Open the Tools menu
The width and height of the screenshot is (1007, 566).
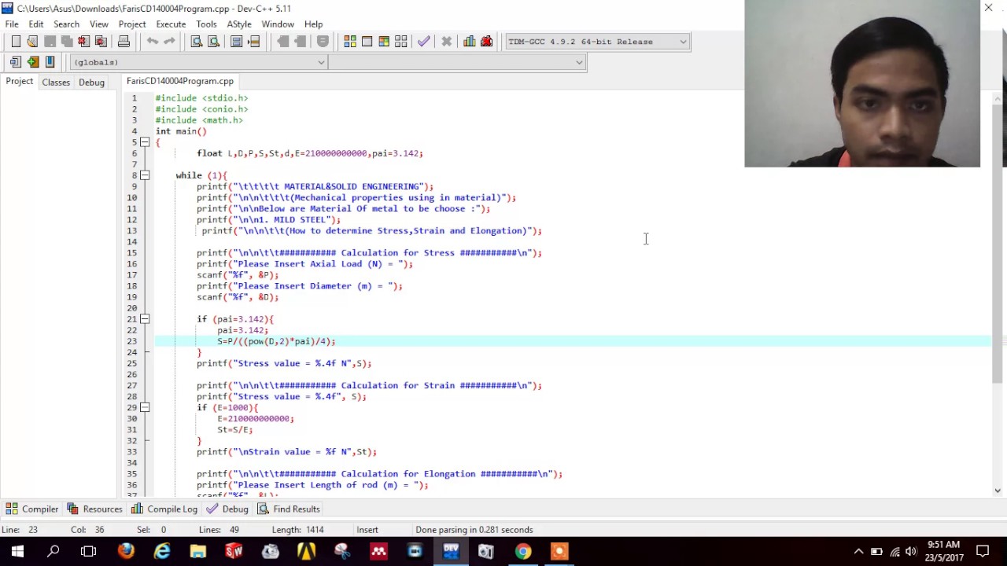pyautogui.click(x=206, y=24)
